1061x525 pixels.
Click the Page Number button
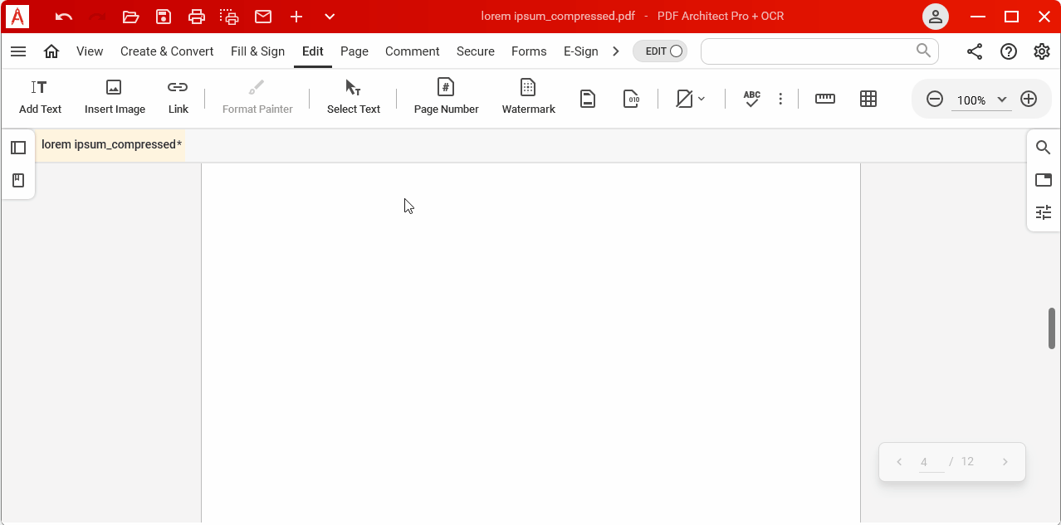click(x=446, y=98)
